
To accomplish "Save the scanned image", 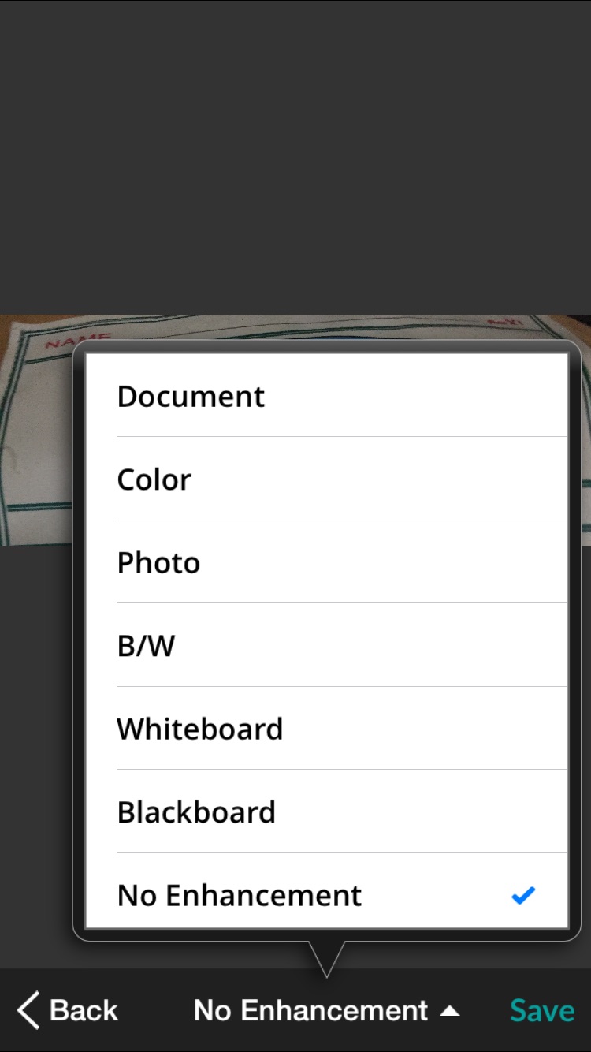I will (x=542, y=1010).
